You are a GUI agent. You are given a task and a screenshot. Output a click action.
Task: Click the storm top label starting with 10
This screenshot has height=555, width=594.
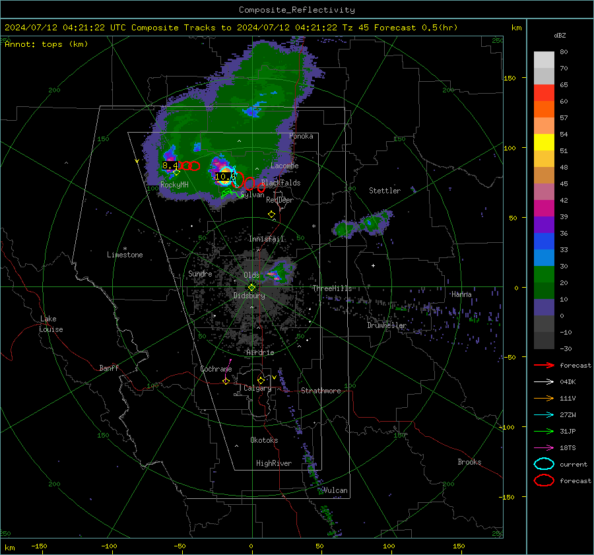[225, 177]
